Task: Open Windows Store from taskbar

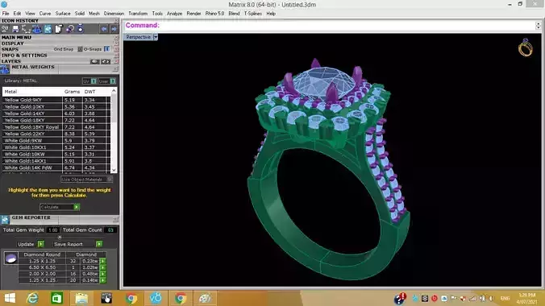Action: 56,299
